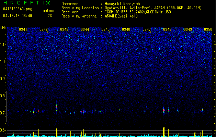Click the 'meteor' label
Image resolution: width=216 pixels, height=137 pixels.
coord(49,11)
